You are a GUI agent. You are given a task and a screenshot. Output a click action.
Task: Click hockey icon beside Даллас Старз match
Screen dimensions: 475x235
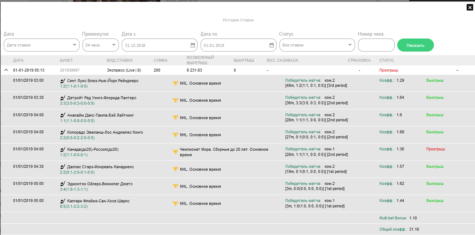tap(63, 167)
